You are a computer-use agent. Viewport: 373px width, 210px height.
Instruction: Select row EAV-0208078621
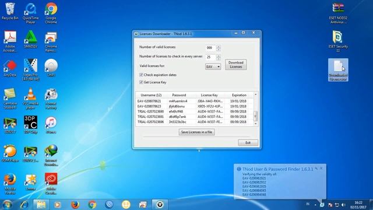click(195, 101)
